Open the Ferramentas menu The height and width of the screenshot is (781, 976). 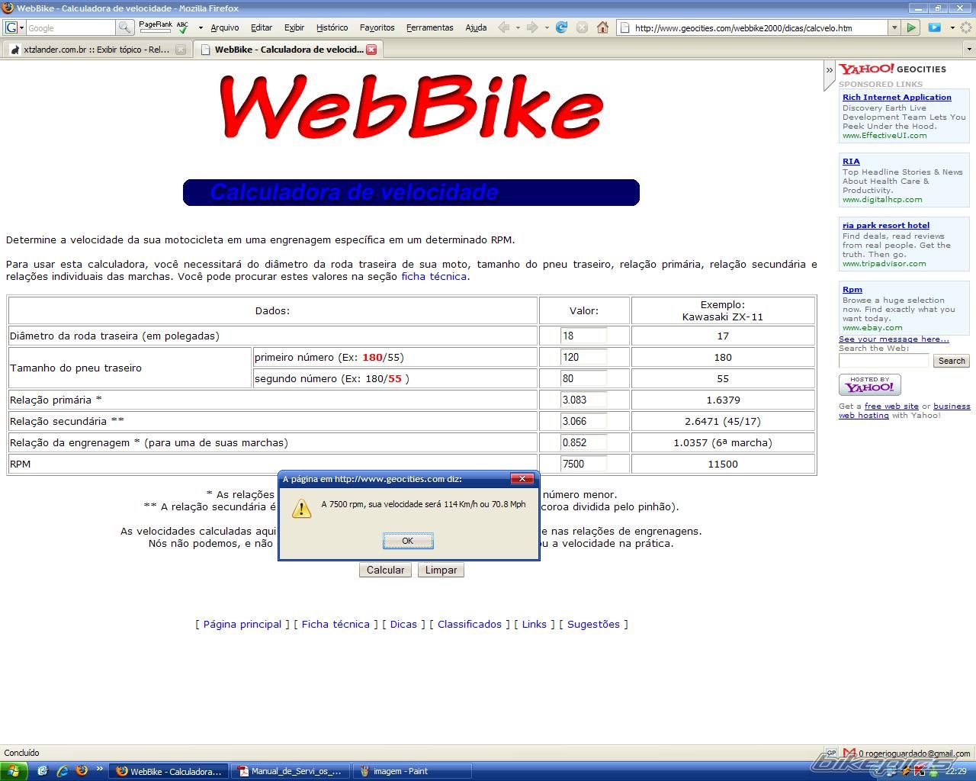click(429, 27)
